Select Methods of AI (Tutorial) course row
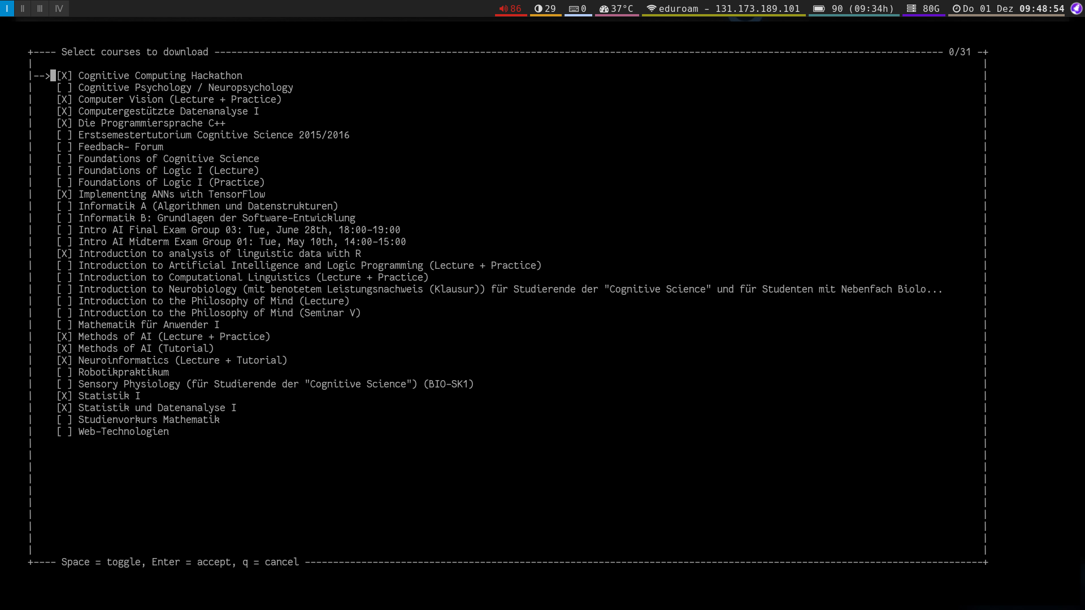The height and width of the screenshot is (610, 1085). 146,348
